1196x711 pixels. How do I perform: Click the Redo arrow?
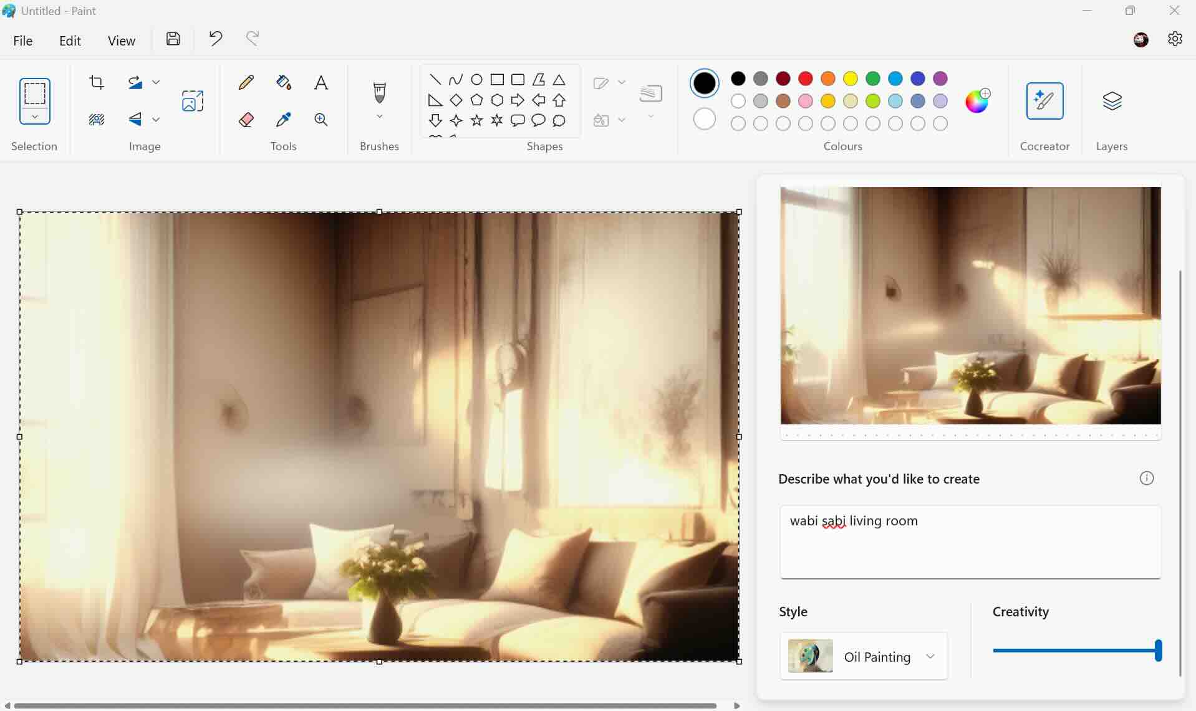[253, 39]
